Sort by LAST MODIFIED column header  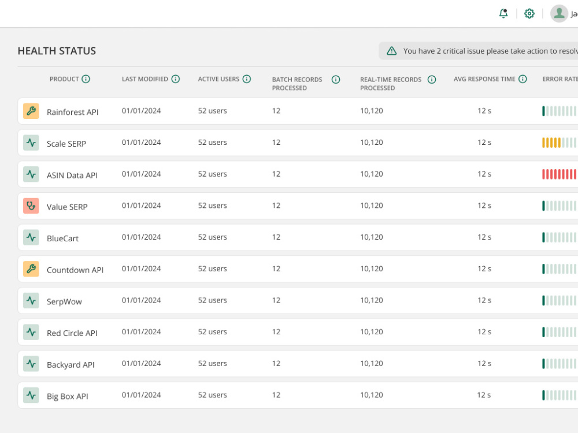click(145, 79)
